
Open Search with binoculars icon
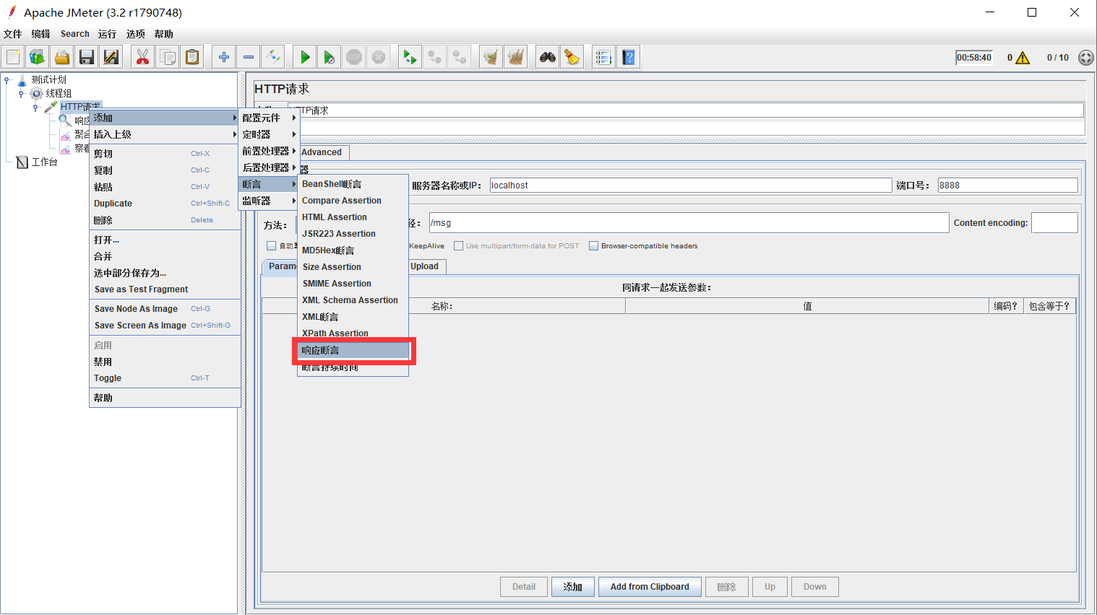(x=548, y=57)
